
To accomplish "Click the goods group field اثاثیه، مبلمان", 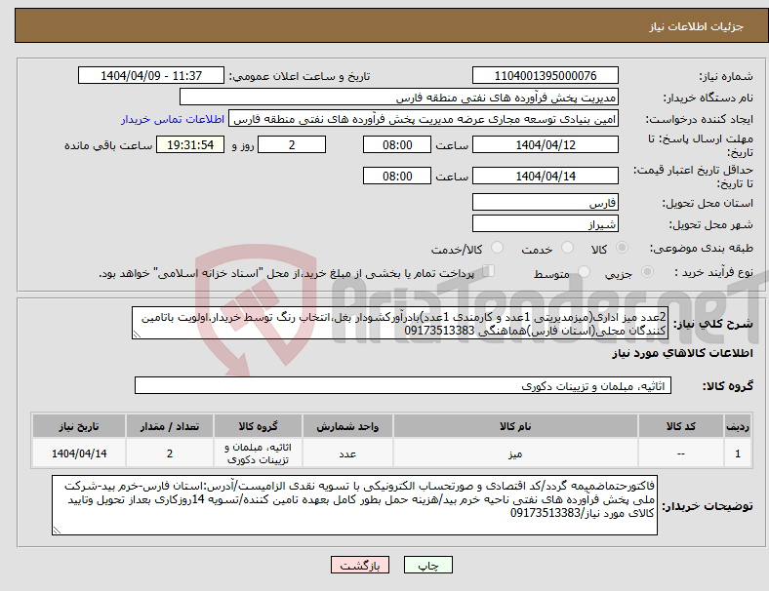I will [403, 385].
